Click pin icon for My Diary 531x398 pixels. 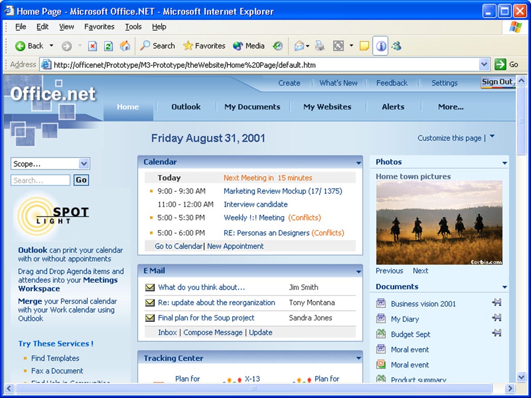pos(497,317)
